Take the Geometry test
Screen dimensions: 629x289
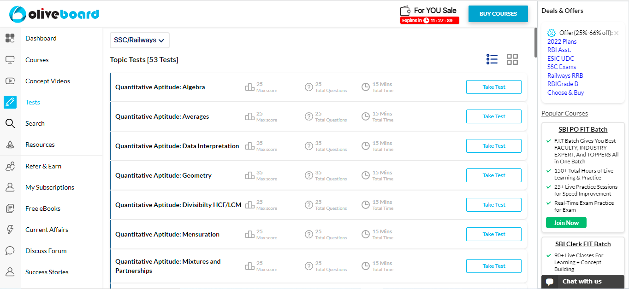[x=494, y=175]
